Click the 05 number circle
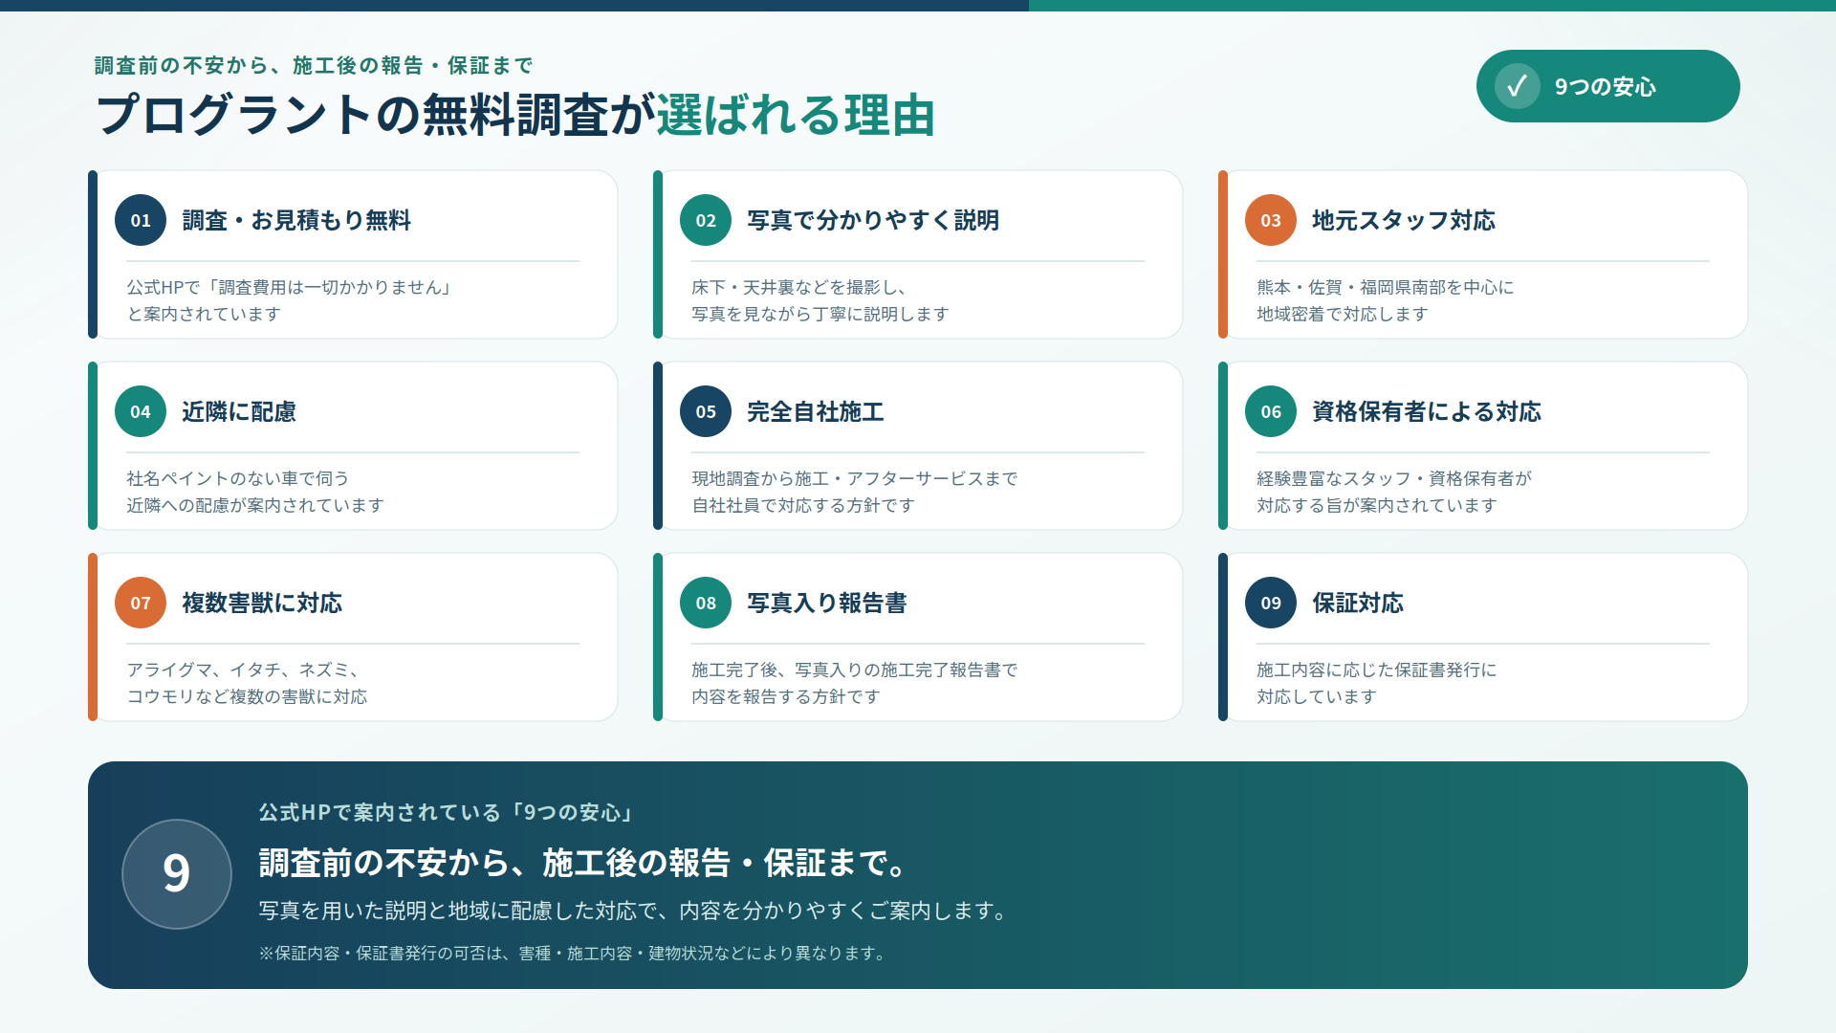Viewport: 1836px width, 1033px height. pos(706,411)
